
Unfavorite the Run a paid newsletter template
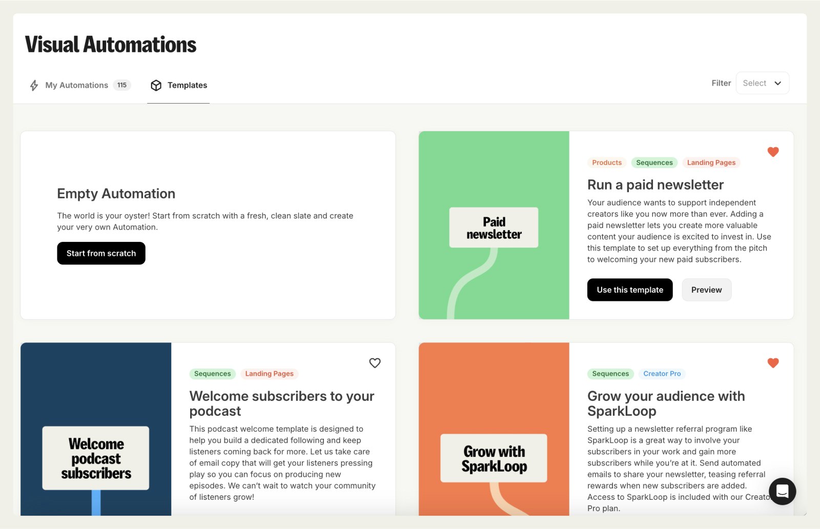[x=773, y=152]
